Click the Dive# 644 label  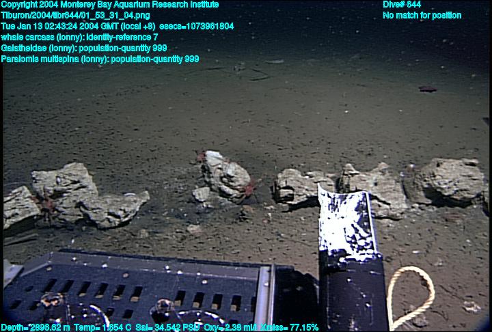(402, 5)
